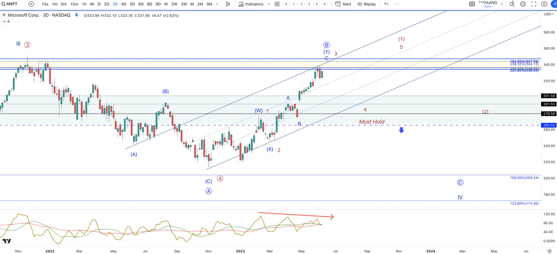Start bar Replay mode
This screenshot has height=254, width=557.
coord(366,4)
